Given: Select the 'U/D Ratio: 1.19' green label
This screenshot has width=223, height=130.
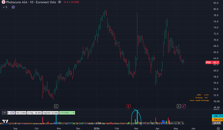Looking at the screenshot, I should coord(67,113).
